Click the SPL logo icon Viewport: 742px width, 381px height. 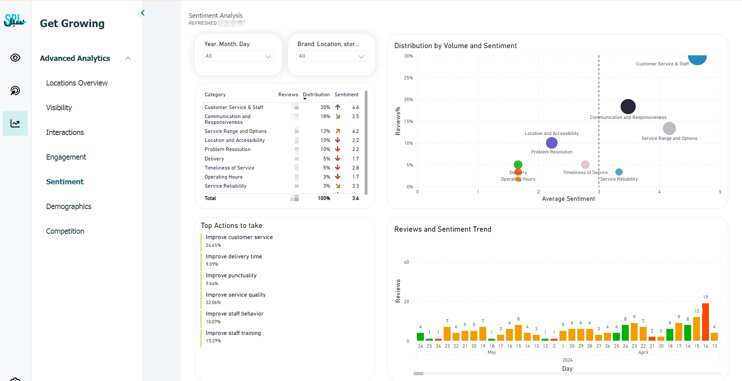point(15,20)
